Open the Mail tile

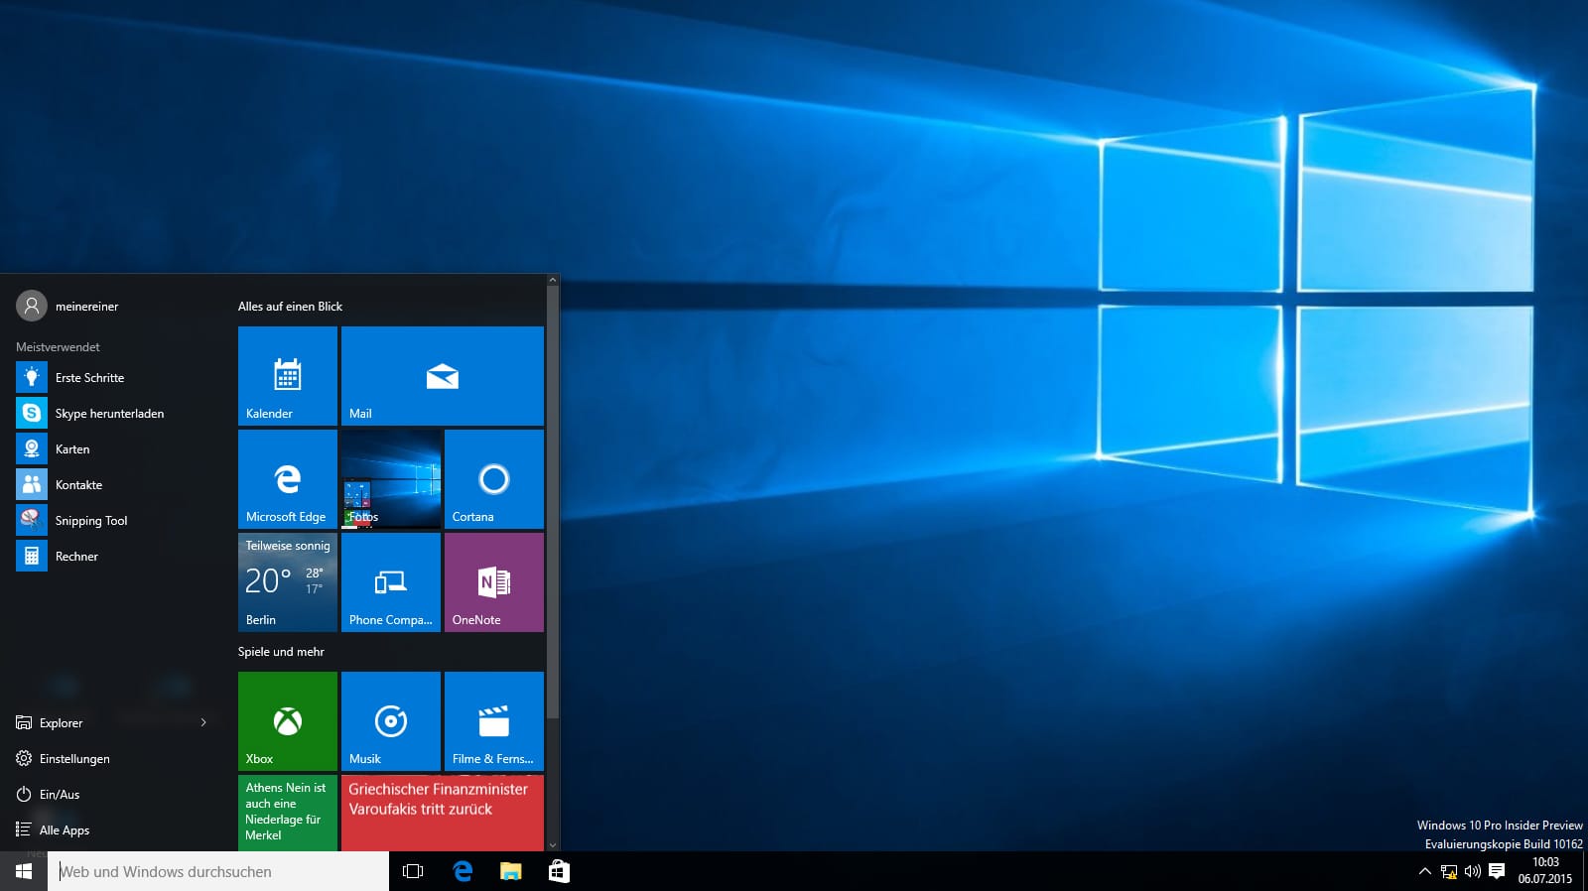(x=443, y=376)
